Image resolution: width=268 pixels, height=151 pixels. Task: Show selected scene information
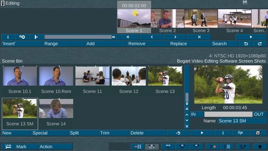(x=223, y=133)
